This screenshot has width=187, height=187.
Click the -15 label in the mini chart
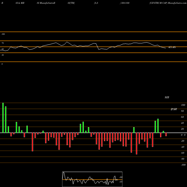click(121, 182)
